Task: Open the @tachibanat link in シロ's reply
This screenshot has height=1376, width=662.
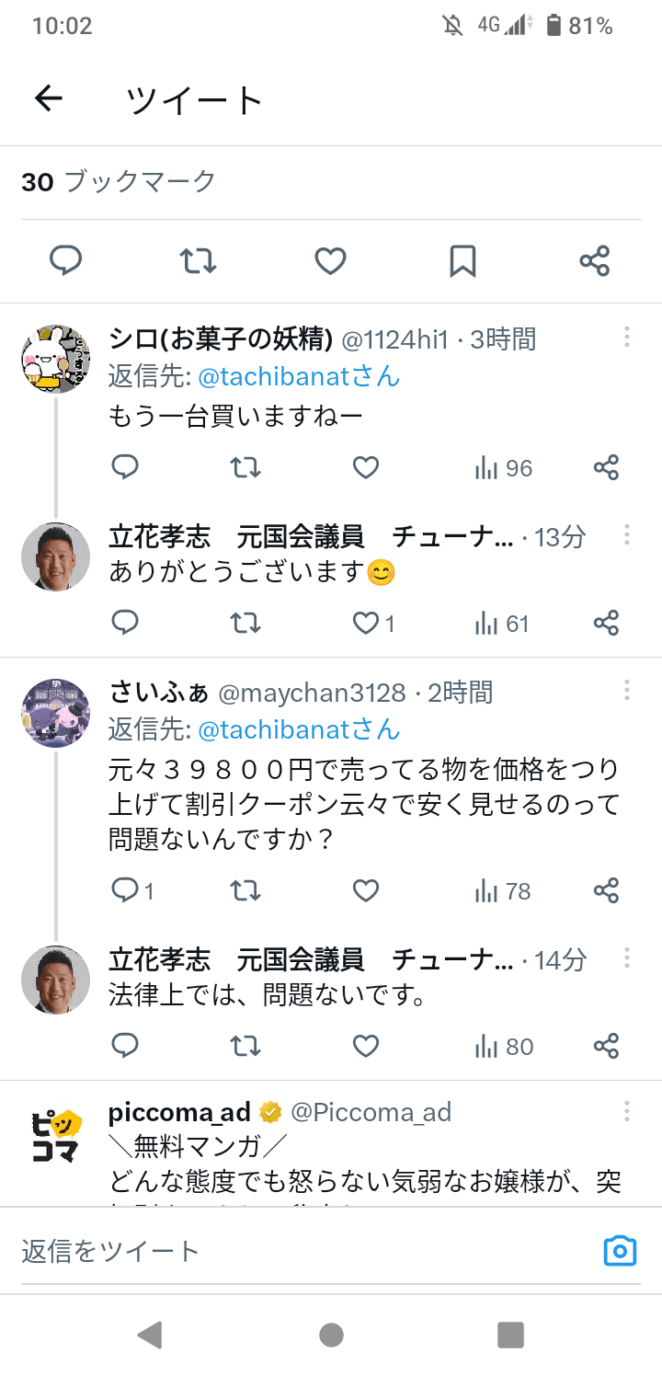Action: [x=299, y=375]
